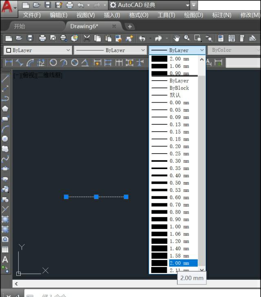The width and height of the screenshot is (261, 297).
Task: Click the Undo arrow in main toolbar
Action: pos(142,38)
